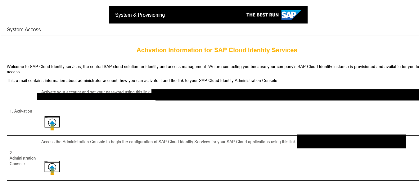Click the 'System & Provisioning' banner title
The image size is (419, 188).
140,15
